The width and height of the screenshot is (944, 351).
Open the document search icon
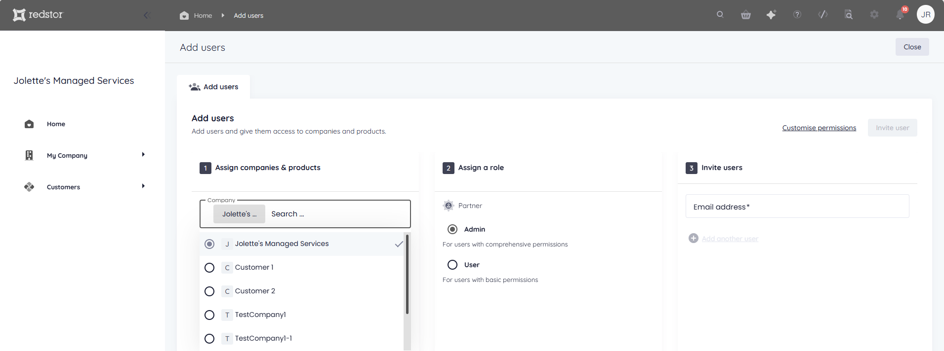pyautogui.click(x=849, y=15)
